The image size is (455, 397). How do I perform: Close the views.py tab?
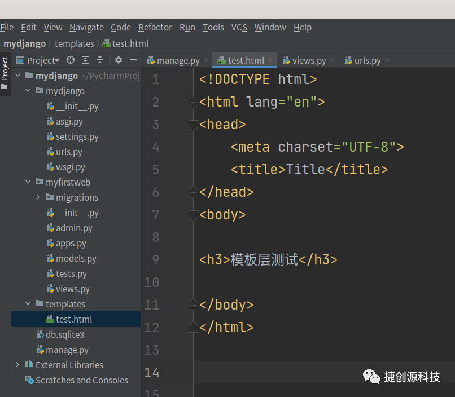(x=333, y=60)
